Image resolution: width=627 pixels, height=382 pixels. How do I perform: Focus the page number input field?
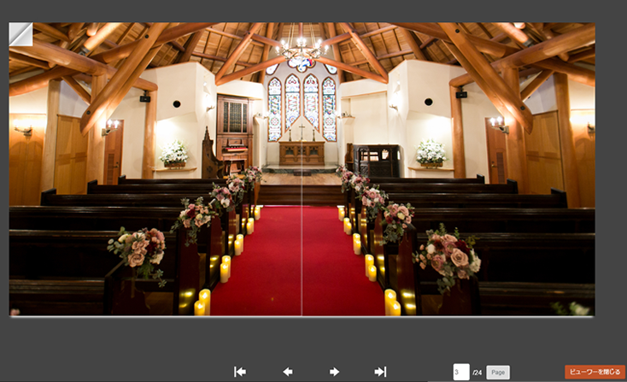click(x=460, y=373)
